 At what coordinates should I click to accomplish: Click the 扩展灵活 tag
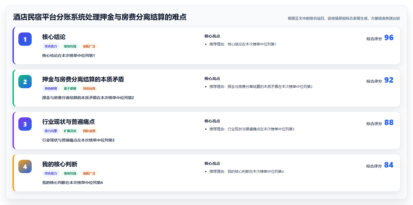click(70, 131)
